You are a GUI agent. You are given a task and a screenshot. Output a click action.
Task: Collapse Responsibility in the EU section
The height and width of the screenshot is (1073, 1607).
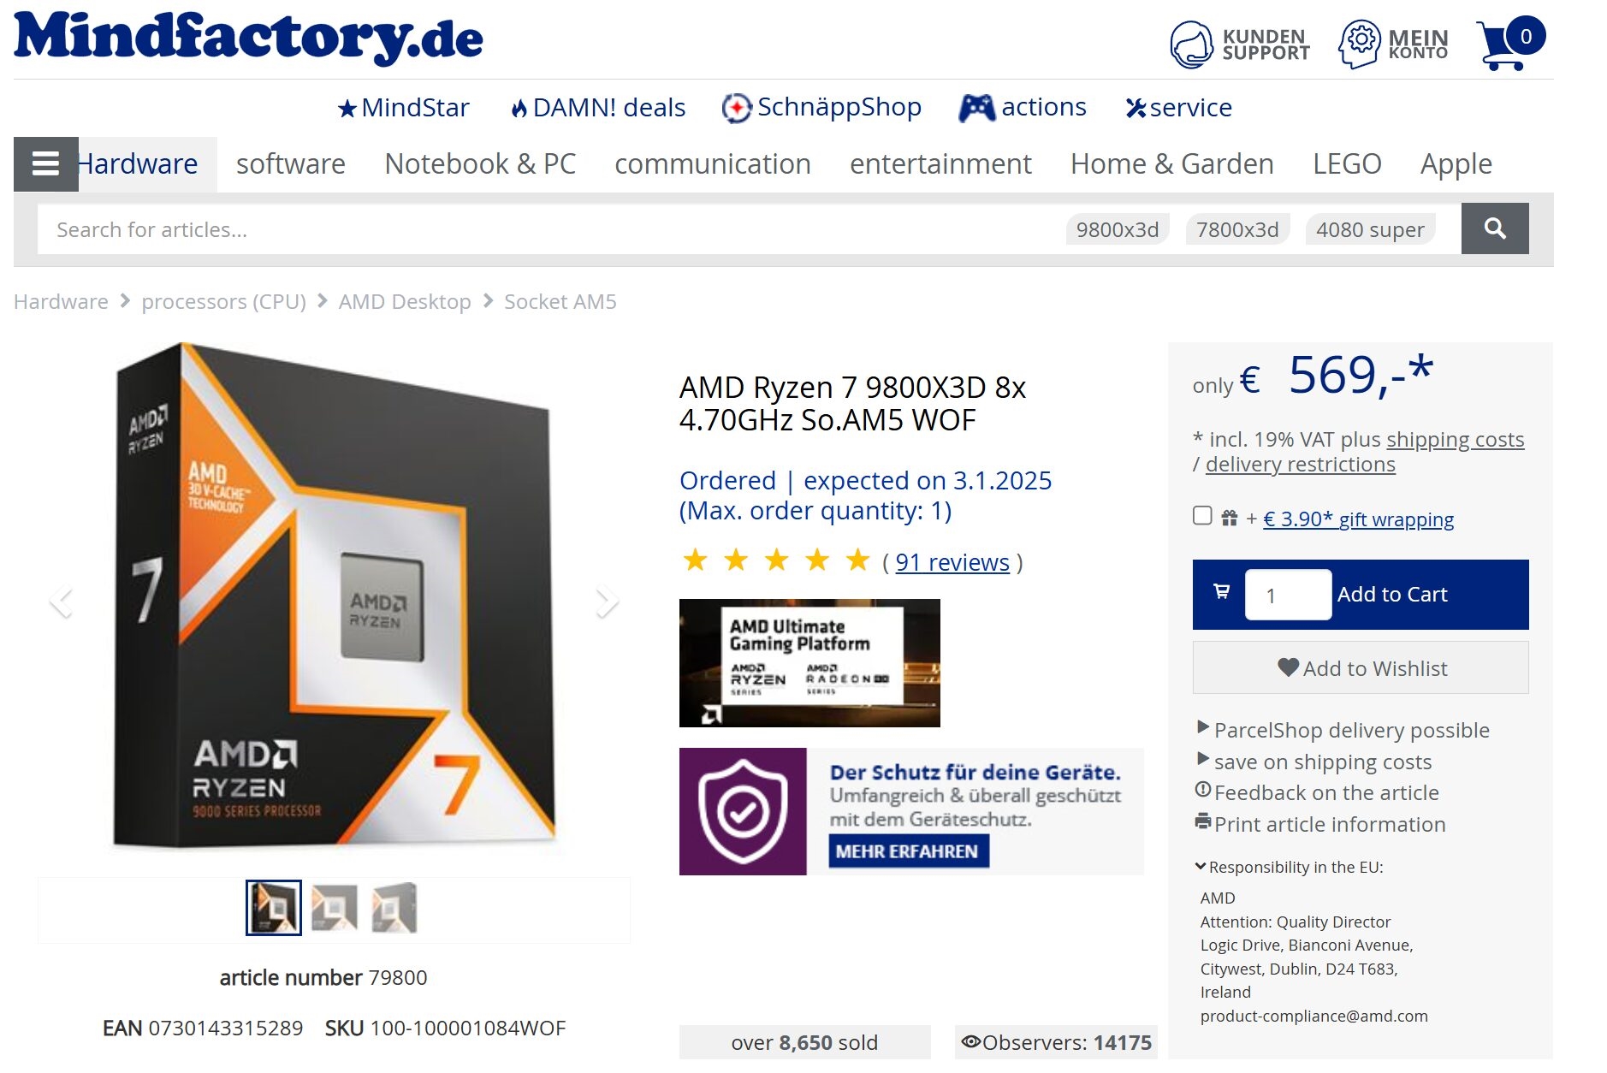coord(1201,867)
